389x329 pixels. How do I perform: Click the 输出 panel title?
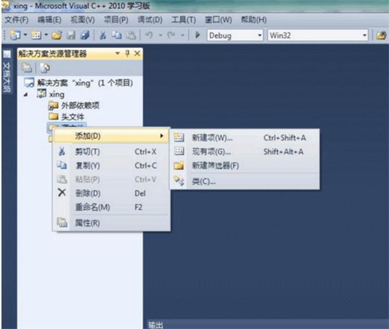coord(156,324)
